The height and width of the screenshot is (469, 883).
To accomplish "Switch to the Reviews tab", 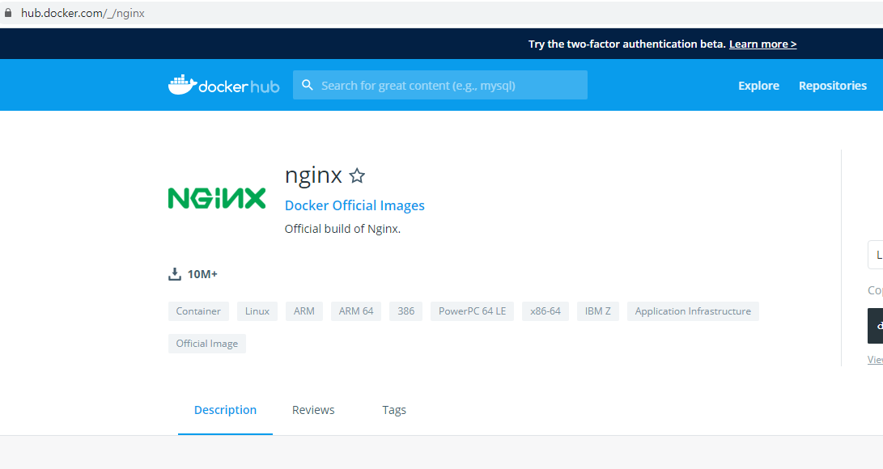I will 313,410.
